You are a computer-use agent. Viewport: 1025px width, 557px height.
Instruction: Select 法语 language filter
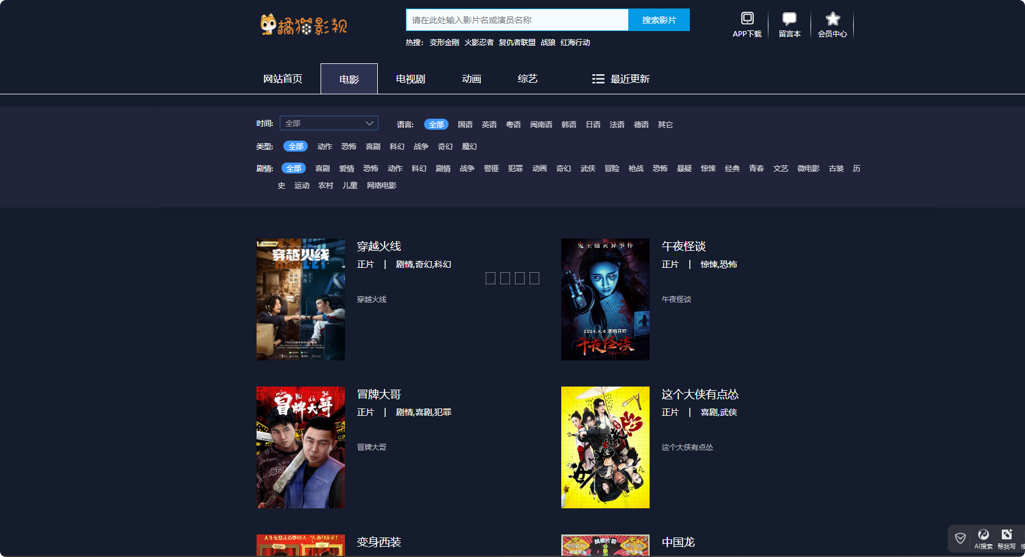[617, 124]
